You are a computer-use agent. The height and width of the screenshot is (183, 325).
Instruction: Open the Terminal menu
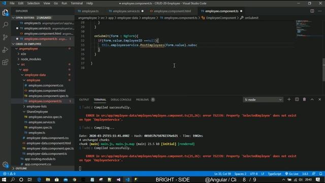pos(77,4)
